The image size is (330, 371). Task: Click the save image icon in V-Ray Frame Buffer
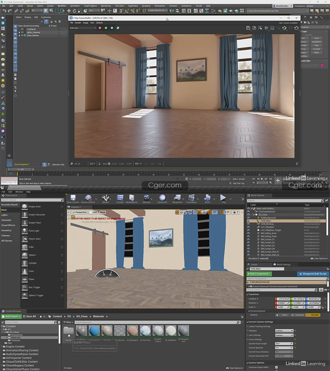pyautogui.click(x=248, y=28)
